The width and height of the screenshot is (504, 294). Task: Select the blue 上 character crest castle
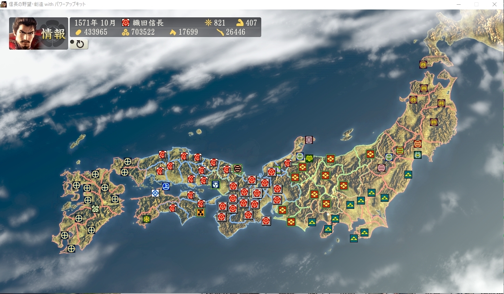166,186
